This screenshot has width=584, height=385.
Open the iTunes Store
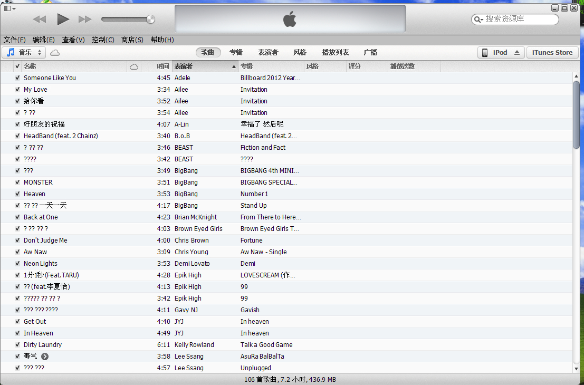pos(552,53)
